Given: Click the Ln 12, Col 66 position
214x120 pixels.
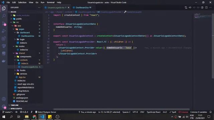Looking at the screenshot, I should 109,112.
